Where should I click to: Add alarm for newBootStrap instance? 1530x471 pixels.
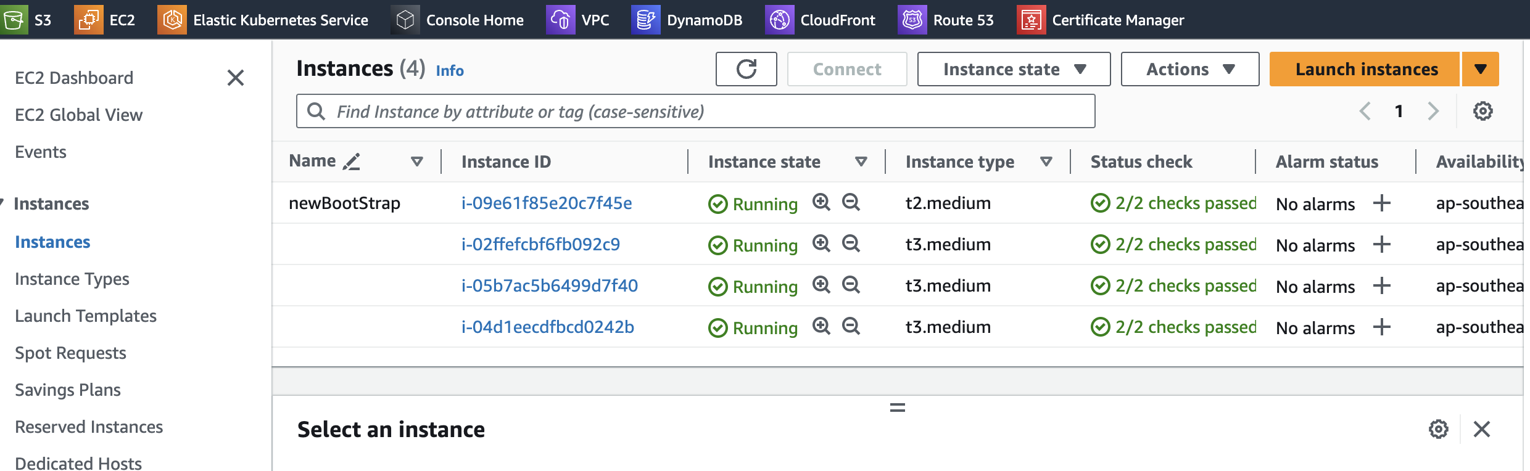pos(1382,203)
